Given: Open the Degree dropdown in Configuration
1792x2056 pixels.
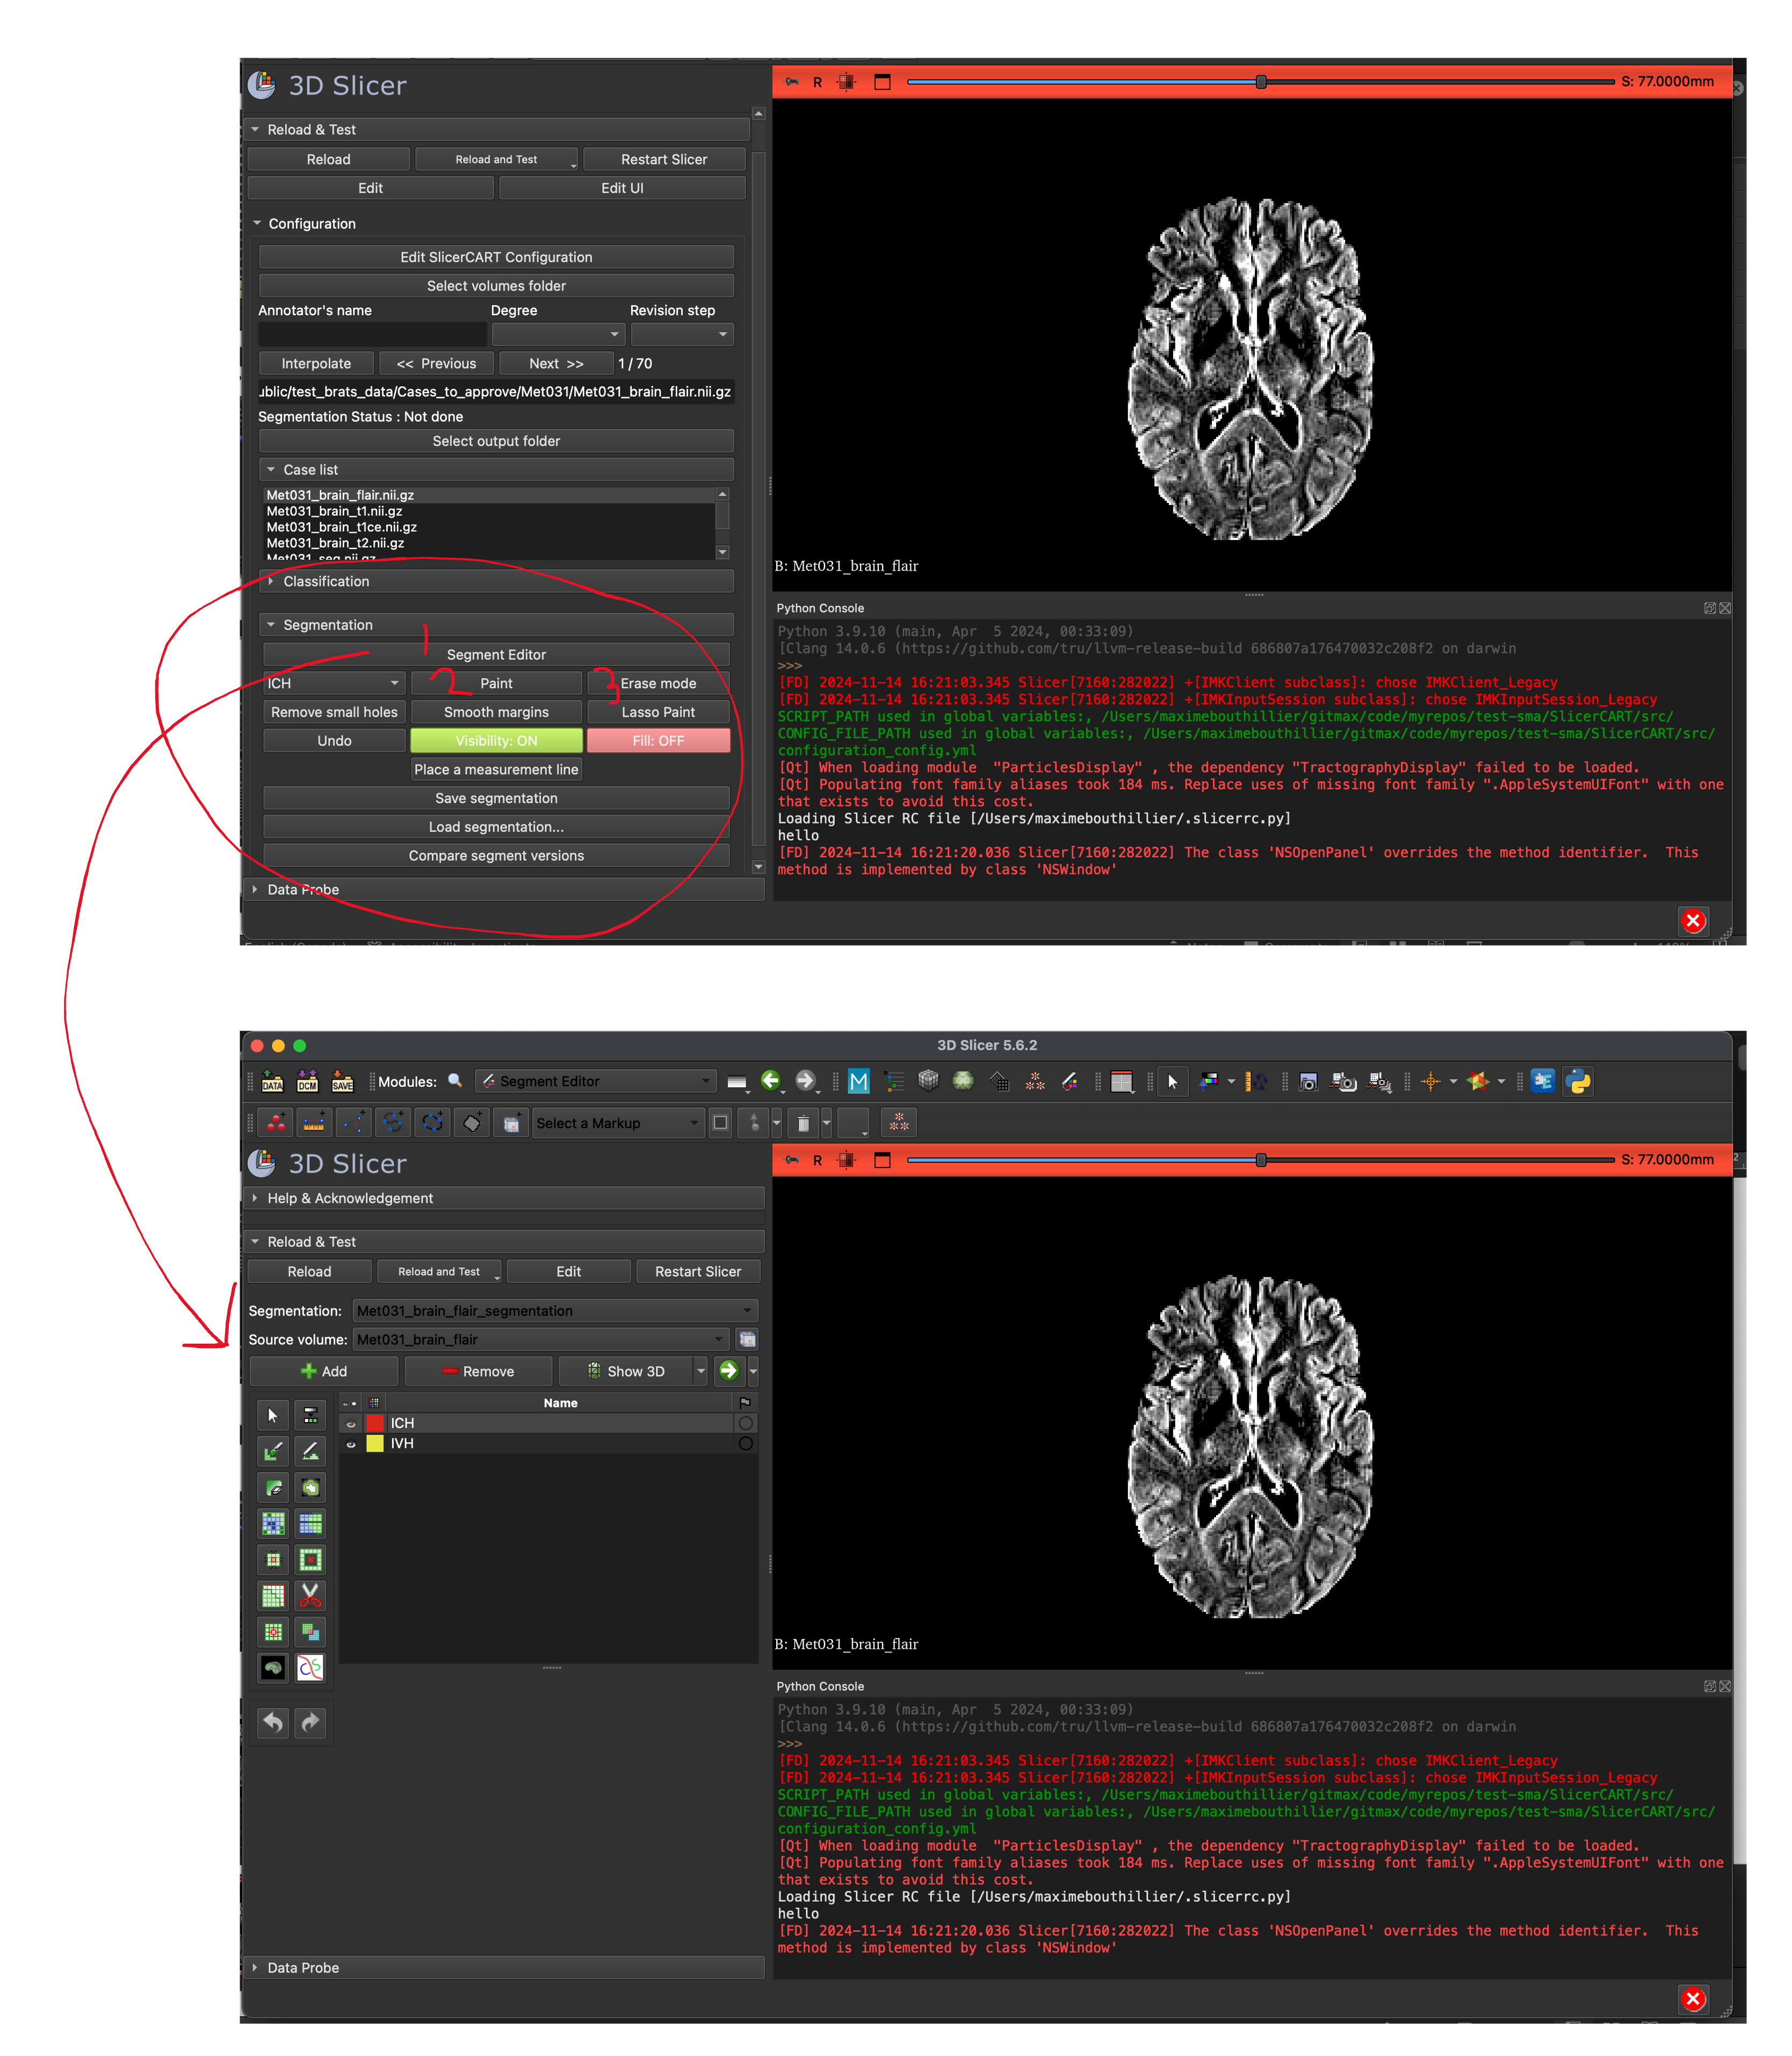Looking at the screenshot, I should tap(558, 334).
